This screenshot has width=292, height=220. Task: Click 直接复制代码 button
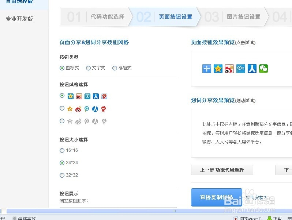pyautogui.click(x=217, y=197)
